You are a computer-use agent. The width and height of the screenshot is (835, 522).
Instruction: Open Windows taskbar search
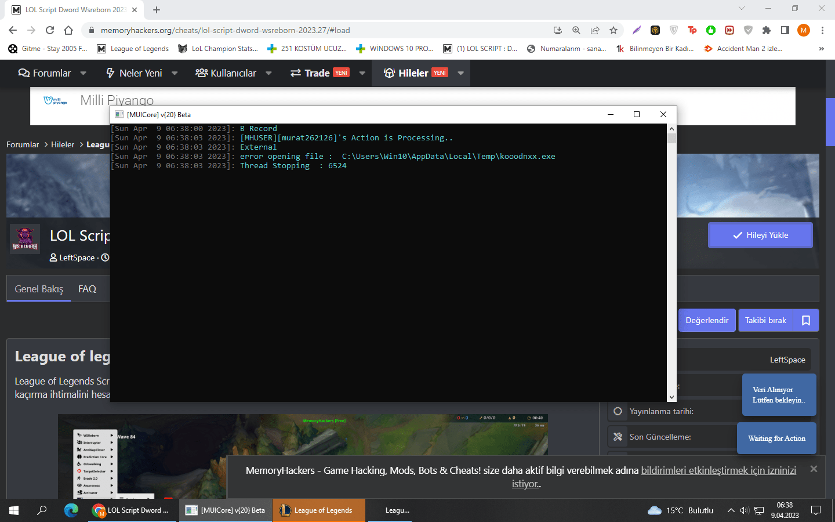(42, 510)
